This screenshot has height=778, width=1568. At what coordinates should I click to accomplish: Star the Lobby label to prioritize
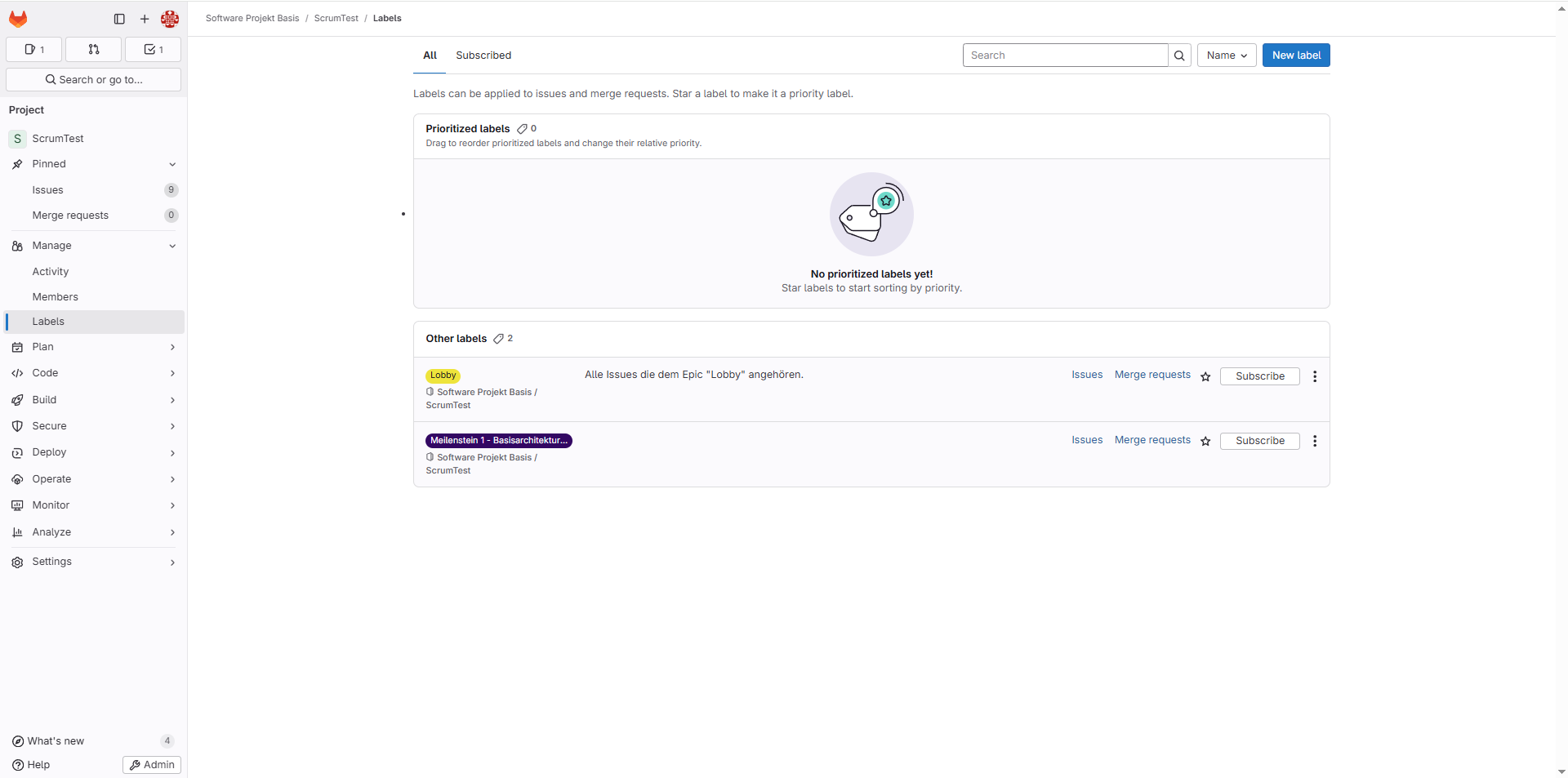pos(1205,376)
